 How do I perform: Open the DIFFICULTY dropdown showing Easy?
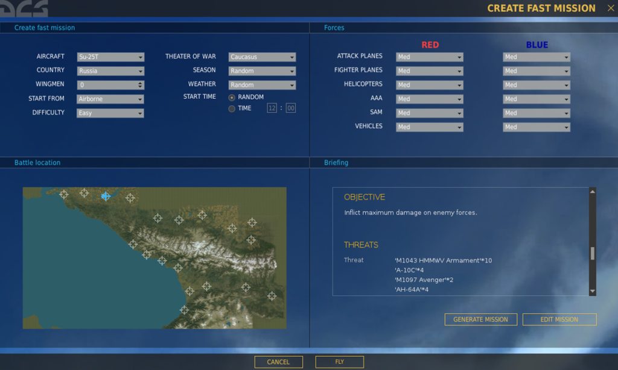[x=110, y=113]
